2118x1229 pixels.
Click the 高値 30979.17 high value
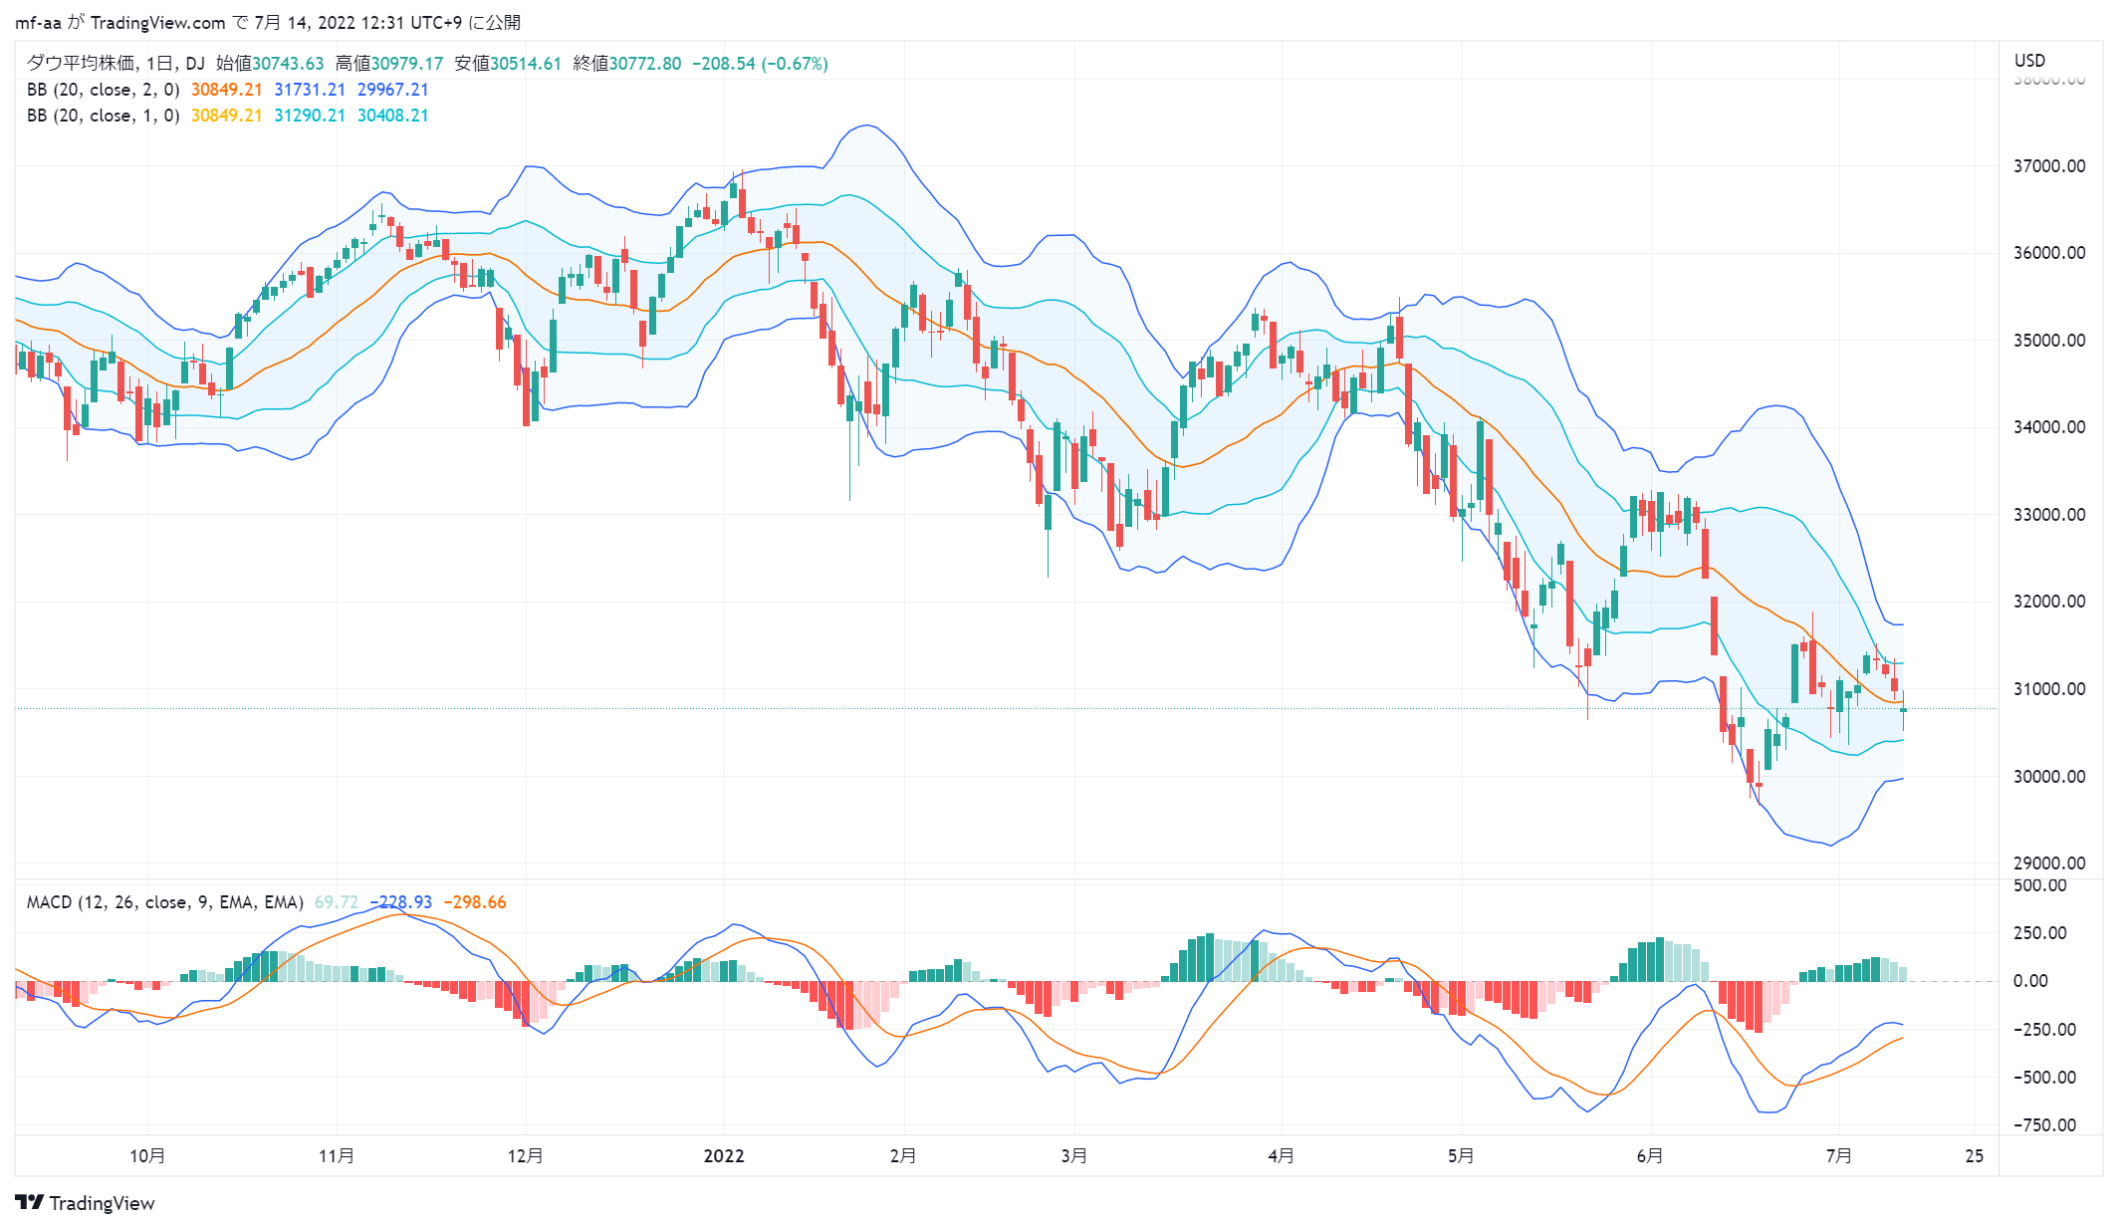point(389,64)
